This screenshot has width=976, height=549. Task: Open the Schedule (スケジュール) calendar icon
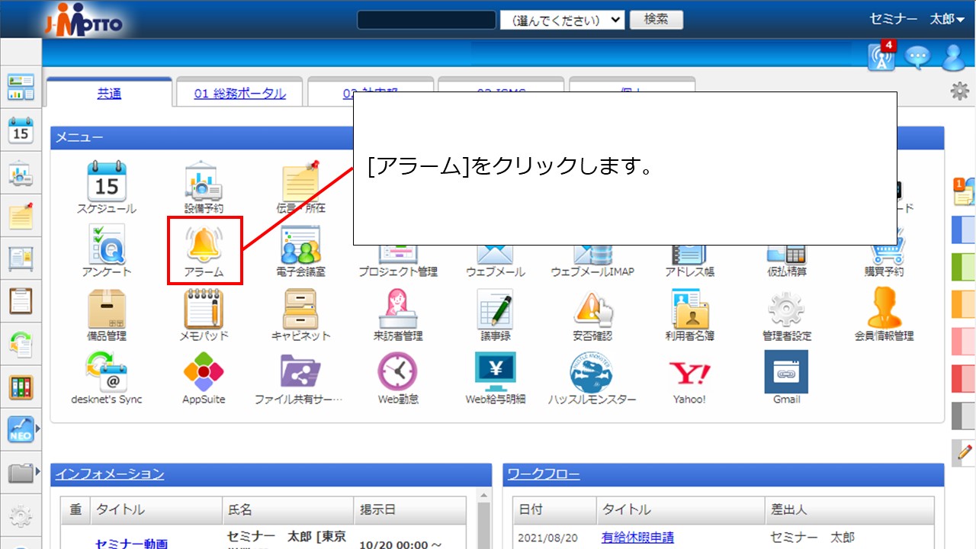click(106, 181)
